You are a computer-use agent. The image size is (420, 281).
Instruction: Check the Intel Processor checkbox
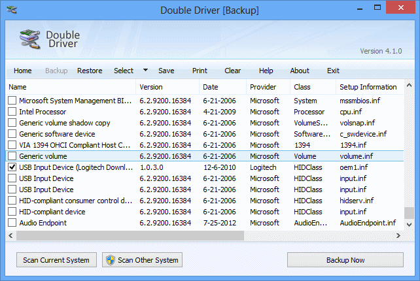click(x=12, y=112)
